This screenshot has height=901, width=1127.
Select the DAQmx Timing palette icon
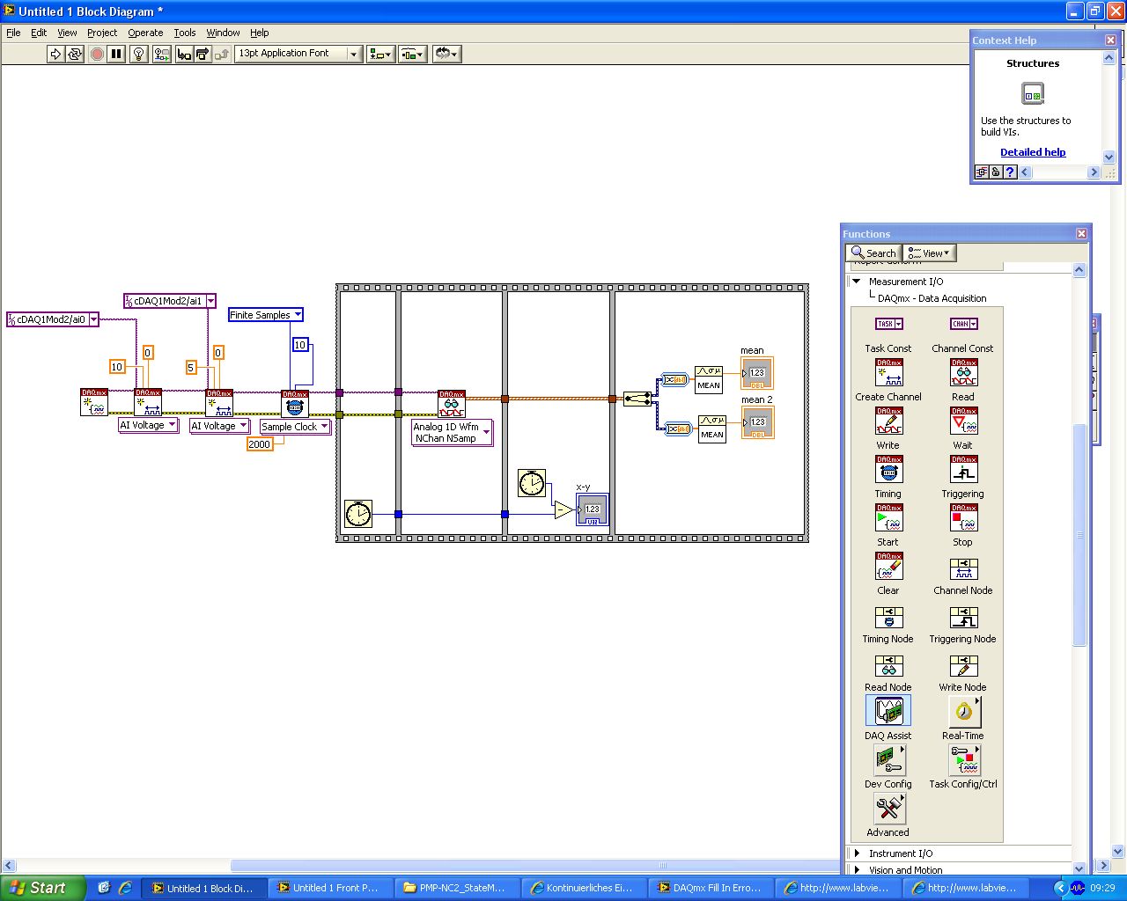(889, 470)
